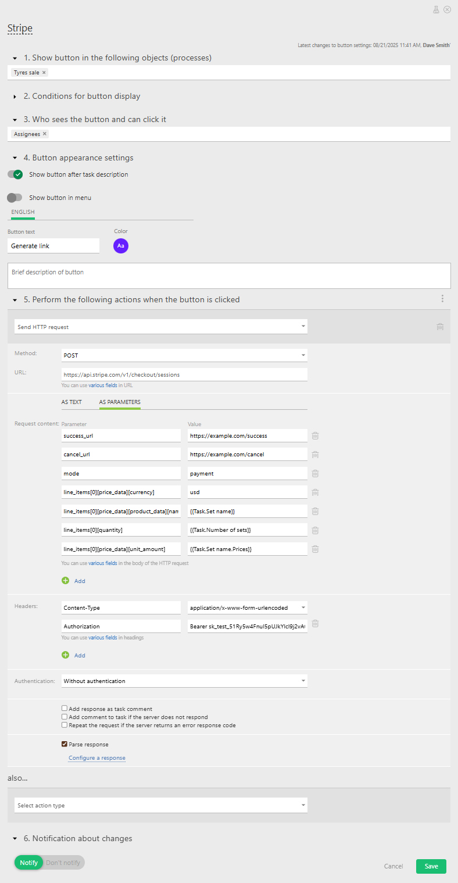Collapse section 4 Button appearance settings
The image size is (458, 883).
point(15,158)
